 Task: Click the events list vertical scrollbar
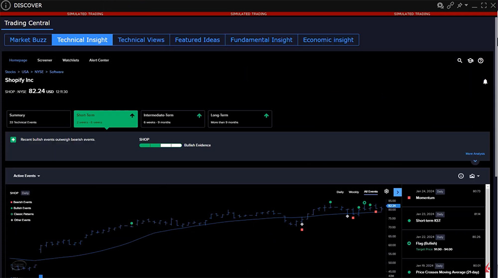pyautogui.click(x=488, y=232)
